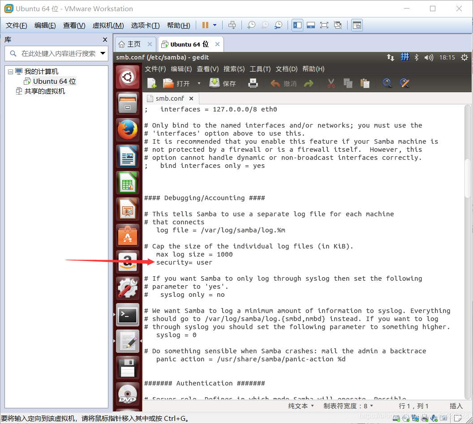Click the Ubuntu sound volume indicator
The height and width of the screenshot is (424, 473).
[428, 57]
